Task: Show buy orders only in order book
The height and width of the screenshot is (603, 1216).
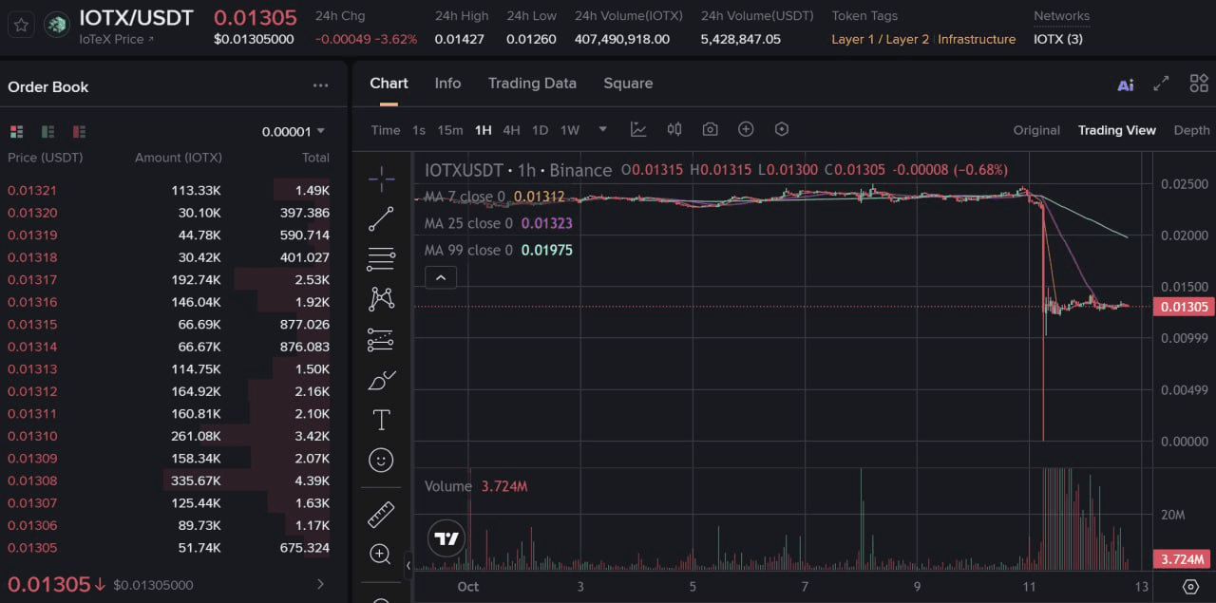Action: (x=47, y=131)
